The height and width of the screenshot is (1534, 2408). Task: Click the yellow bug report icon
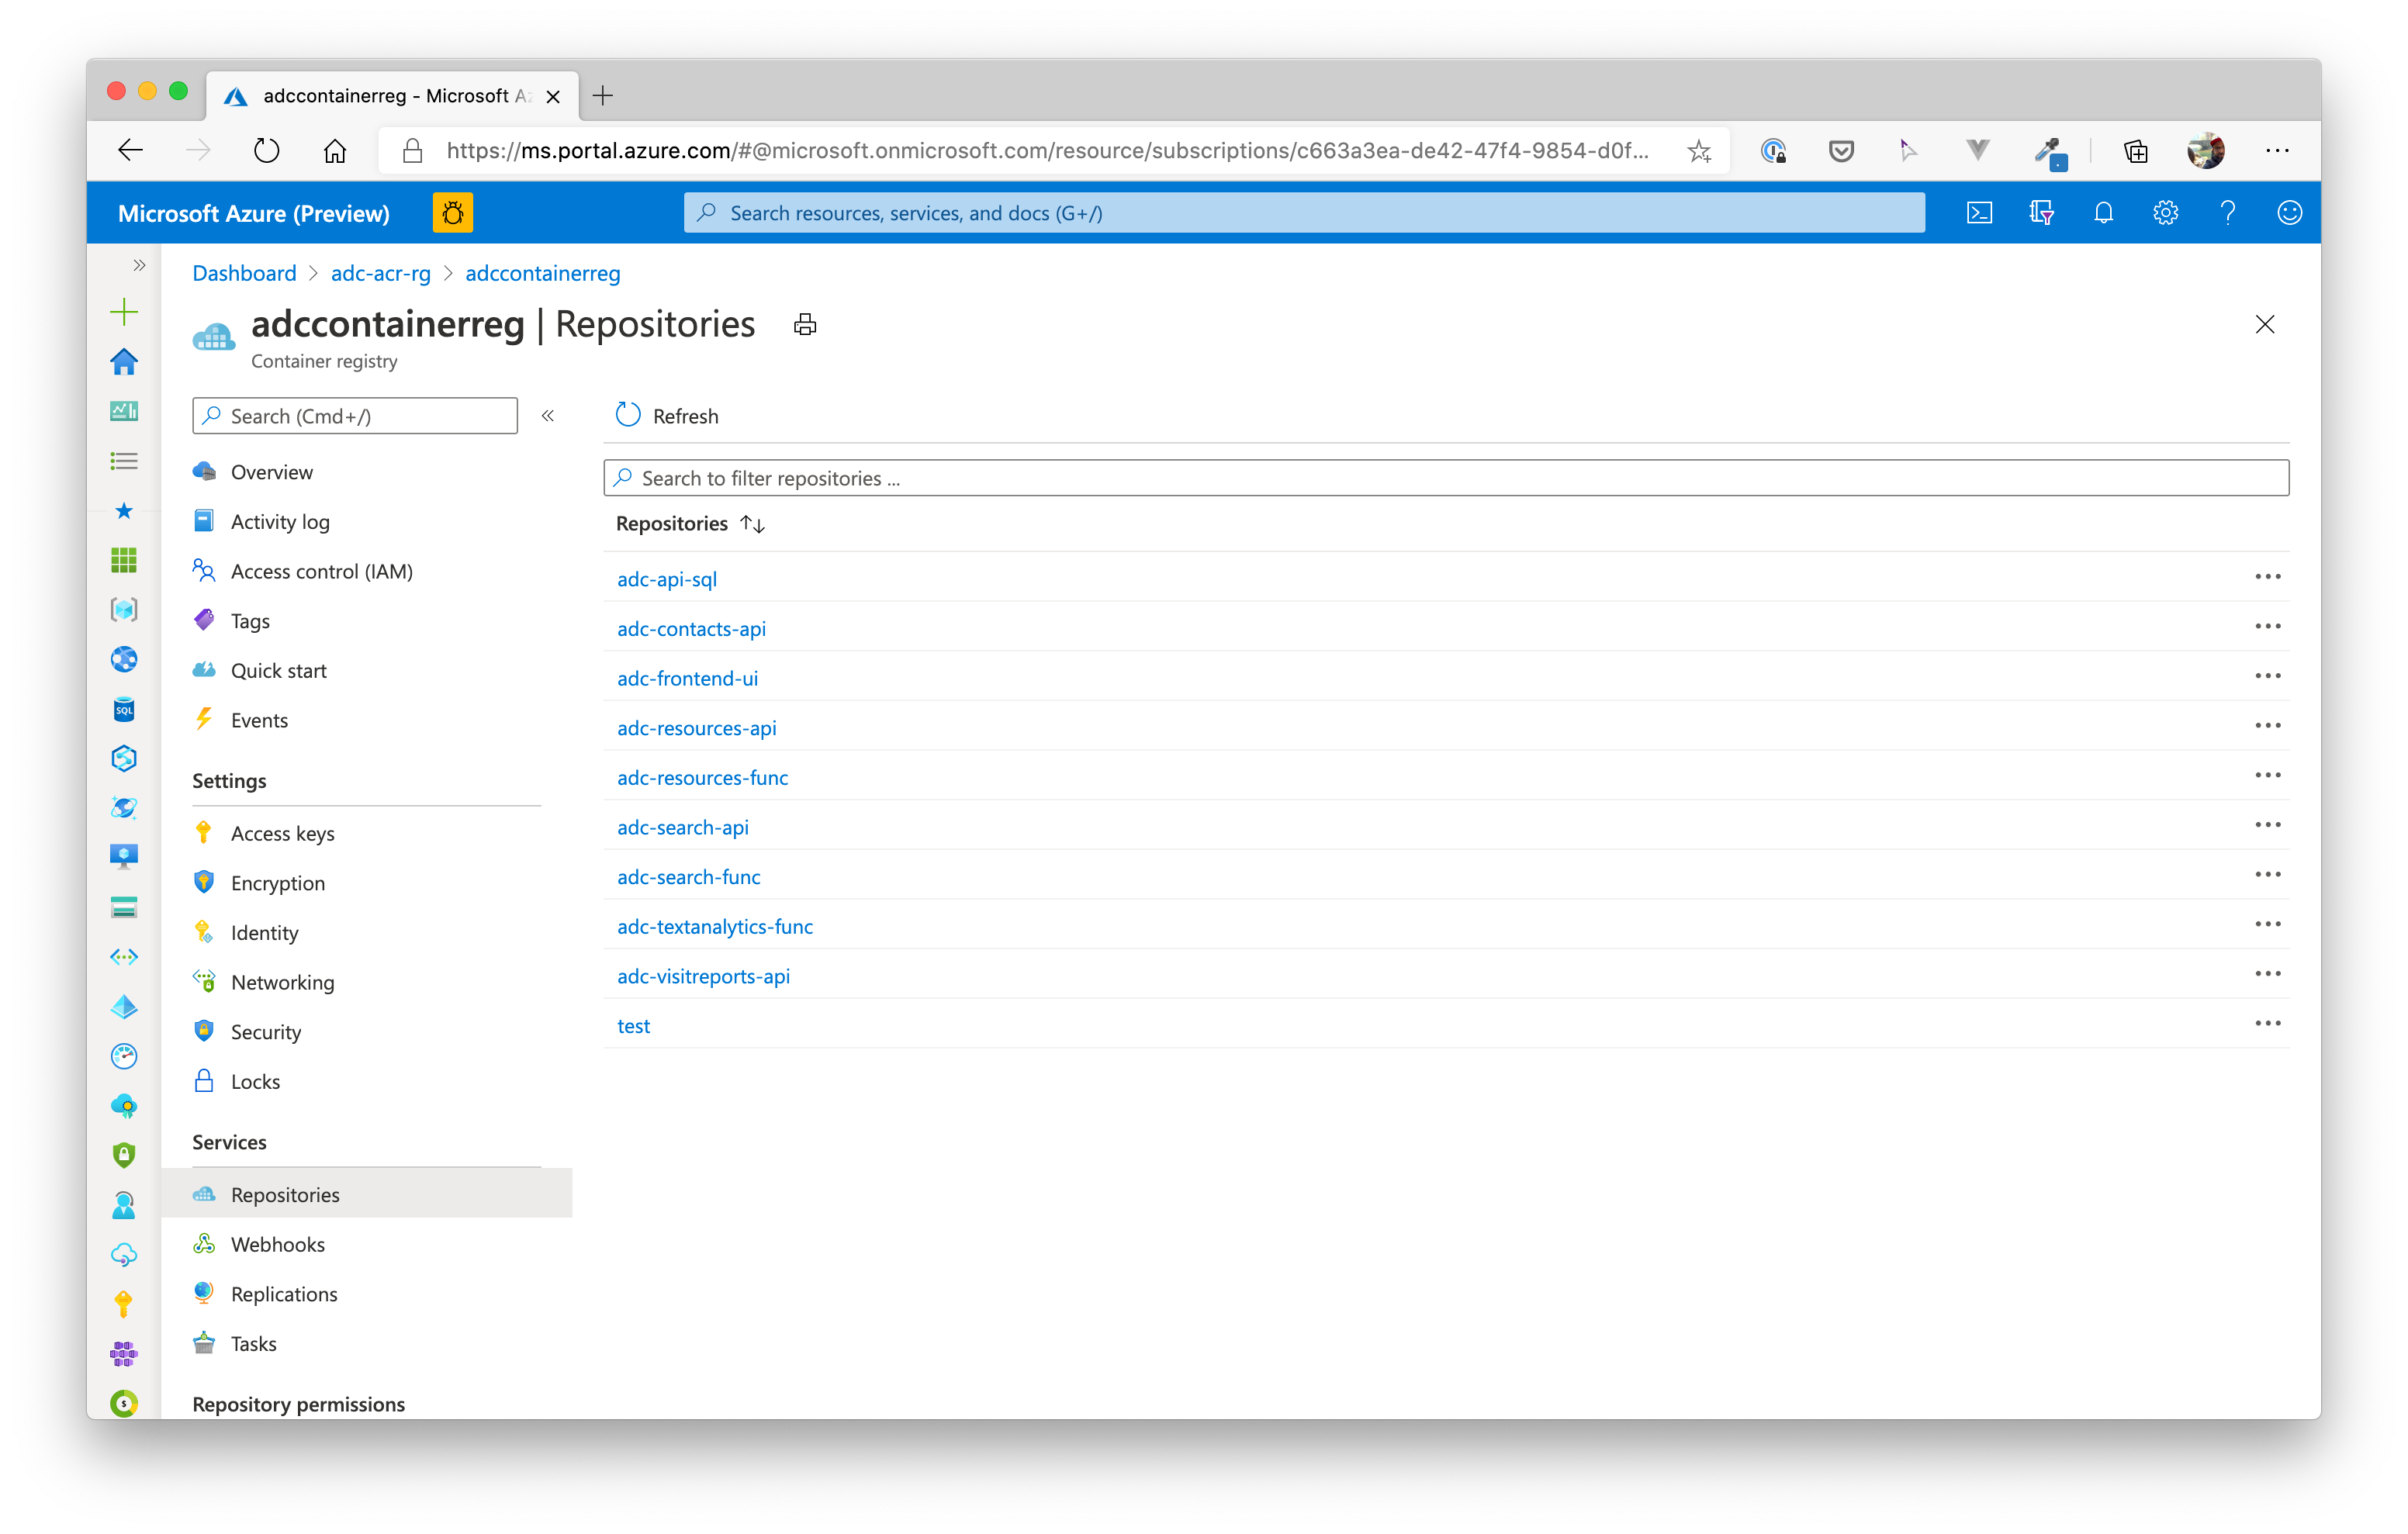tap(453, 212)
